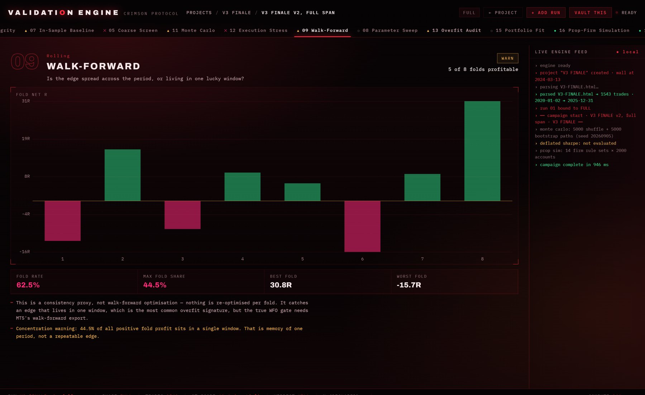Go to the 08 Parameter Sweep tab
The image size is (645, 395).
point(387,30)
